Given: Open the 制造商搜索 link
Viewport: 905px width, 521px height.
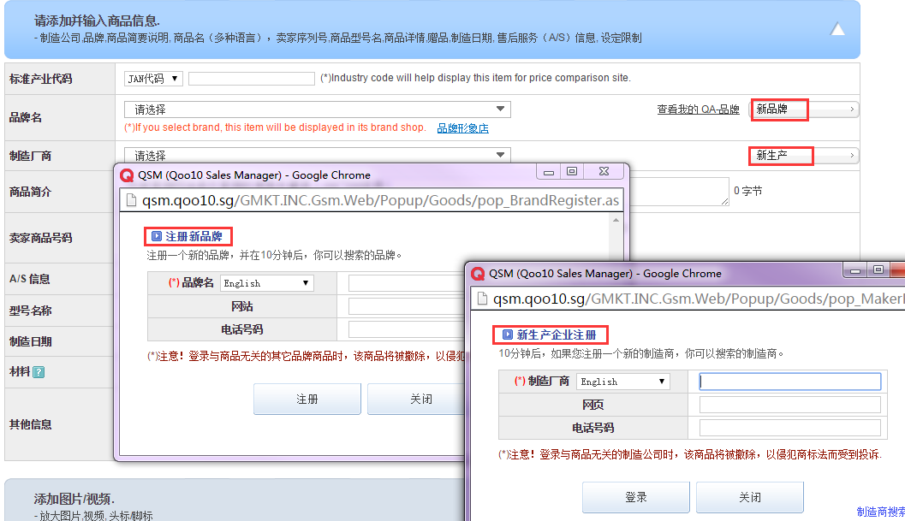Looking at the screenshot, I should (881, 512).
